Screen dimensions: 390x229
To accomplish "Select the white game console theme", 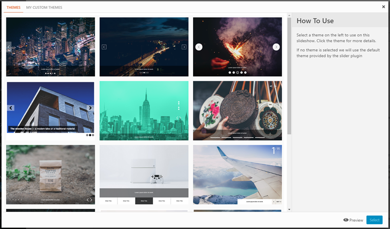I will pyautogui.click(x=144, y=174).
